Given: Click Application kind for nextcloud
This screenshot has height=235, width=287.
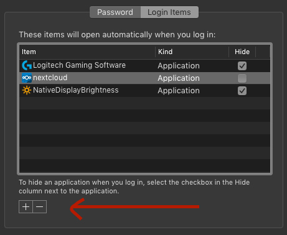Looking at the screenshot, I should click(x=179, y=78).
